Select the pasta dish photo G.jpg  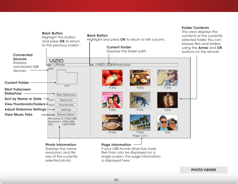tap(112, 123)
